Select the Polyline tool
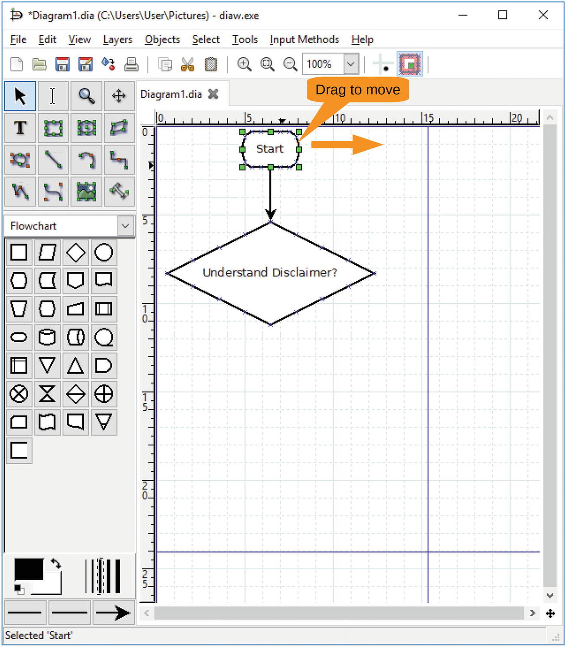This screenshot has width=566, height=647. pyautogui.click(x=20, y=191)
